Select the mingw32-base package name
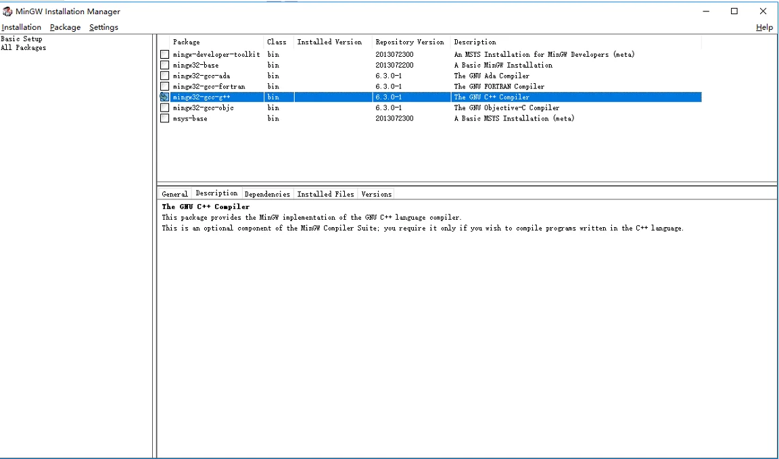This screenshot has height=459, width=779. [x=195, y=65]
